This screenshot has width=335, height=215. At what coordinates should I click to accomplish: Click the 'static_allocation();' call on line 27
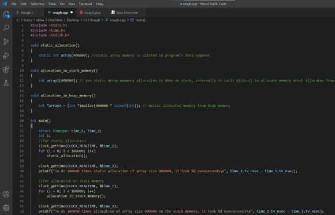click(67, 156)
